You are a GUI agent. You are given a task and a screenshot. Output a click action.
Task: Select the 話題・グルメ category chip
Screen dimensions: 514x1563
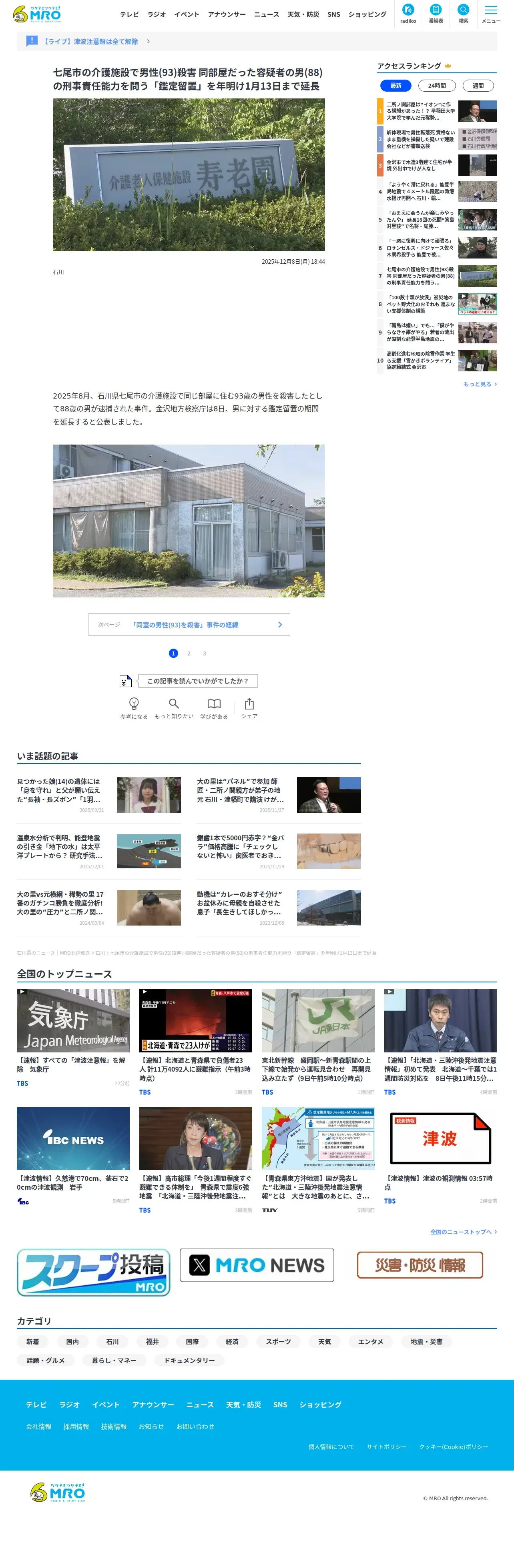click(x=46, y=1361)
